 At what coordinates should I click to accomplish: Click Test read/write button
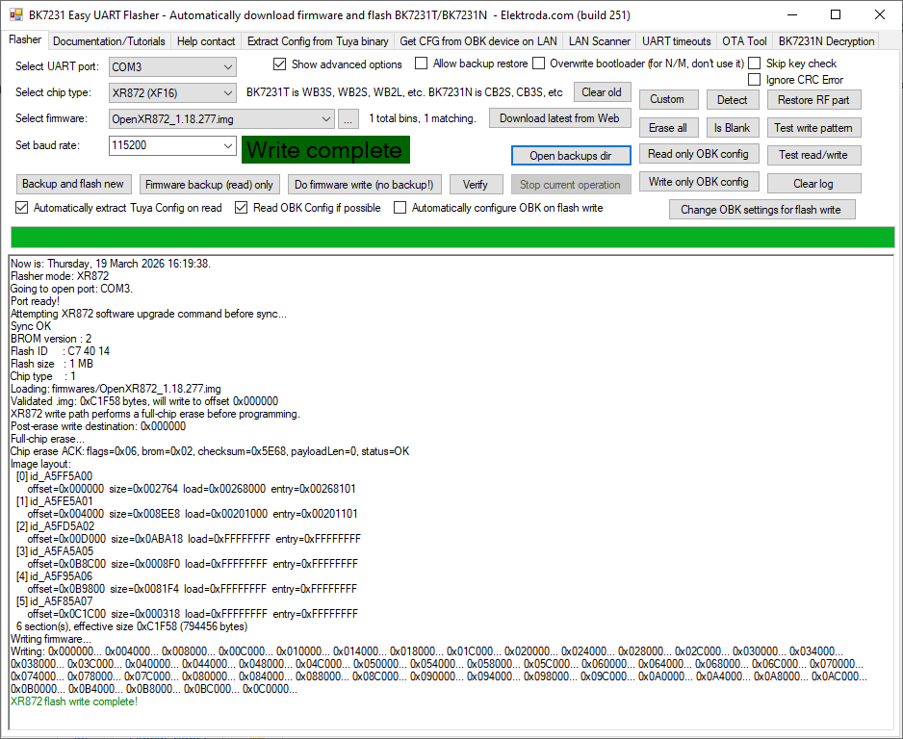813,155
